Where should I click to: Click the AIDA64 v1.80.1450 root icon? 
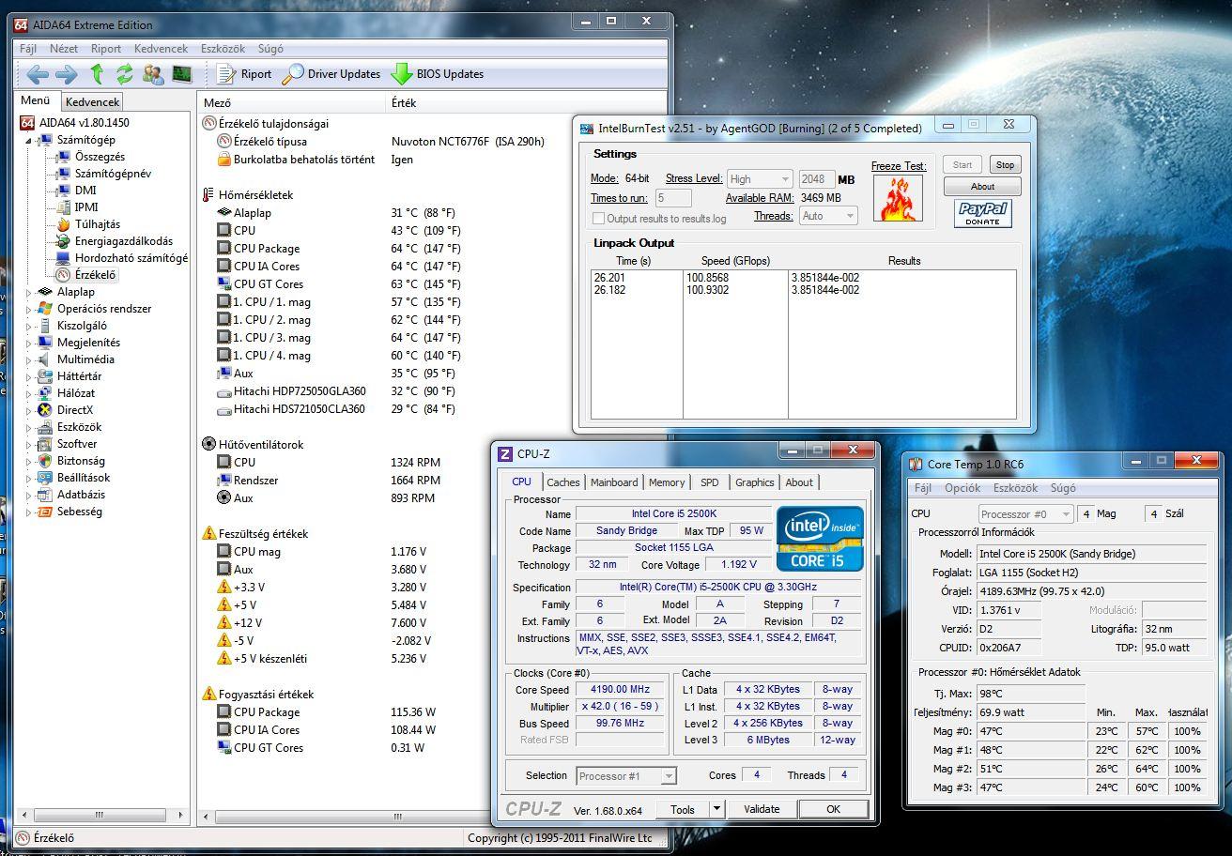pos(27,123)
